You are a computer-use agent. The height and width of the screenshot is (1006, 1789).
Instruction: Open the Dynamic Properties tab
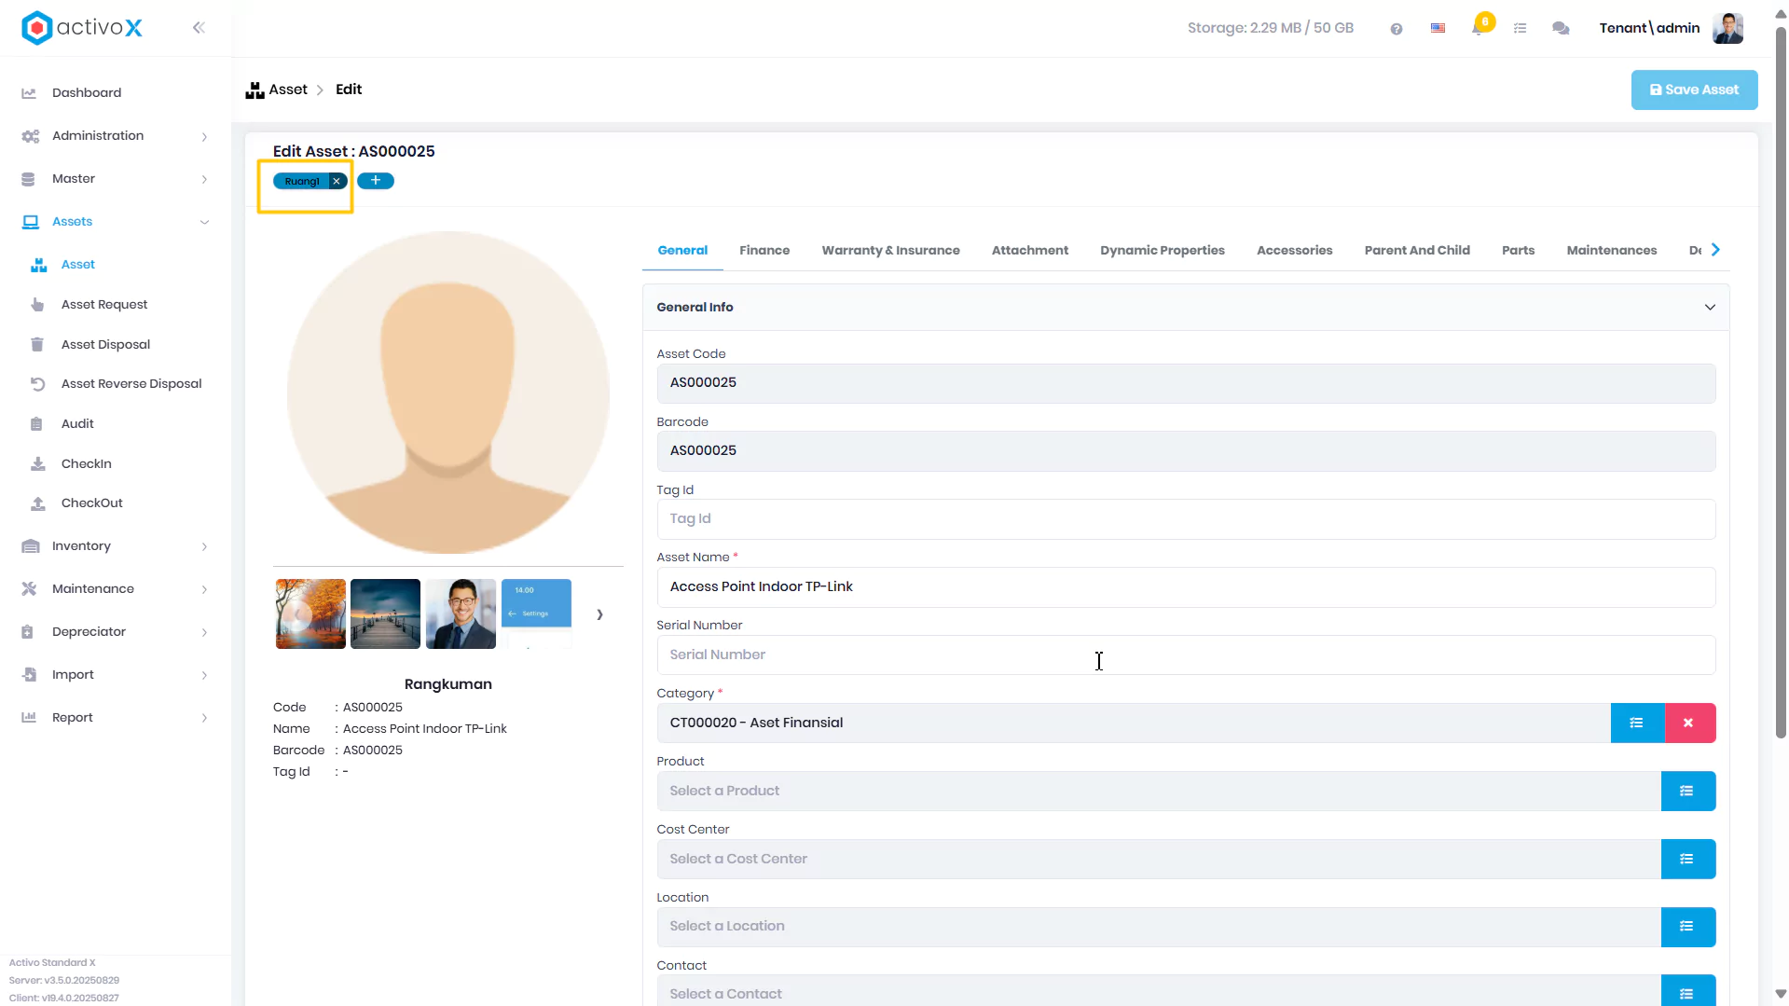[1163, 250]
